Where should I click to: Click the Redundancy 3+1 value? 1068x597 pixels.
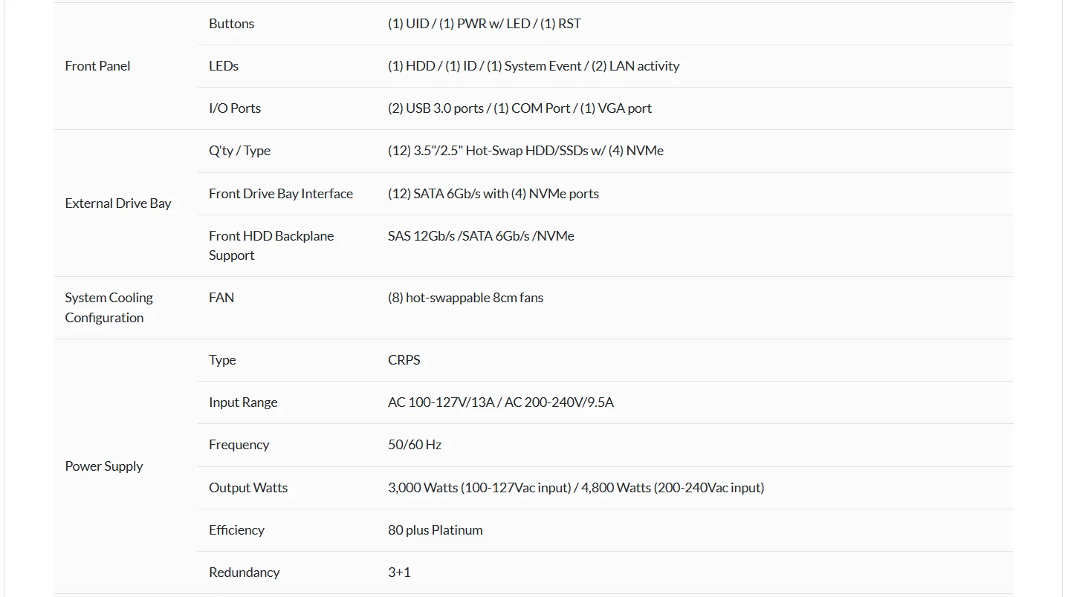[x=399, y=572]
